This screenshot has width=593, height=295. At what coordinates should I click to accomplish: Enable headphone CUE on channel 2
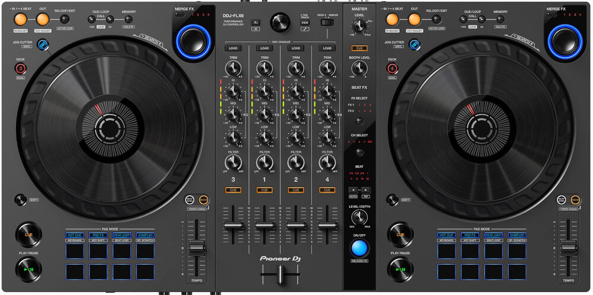tap(296, 190)
